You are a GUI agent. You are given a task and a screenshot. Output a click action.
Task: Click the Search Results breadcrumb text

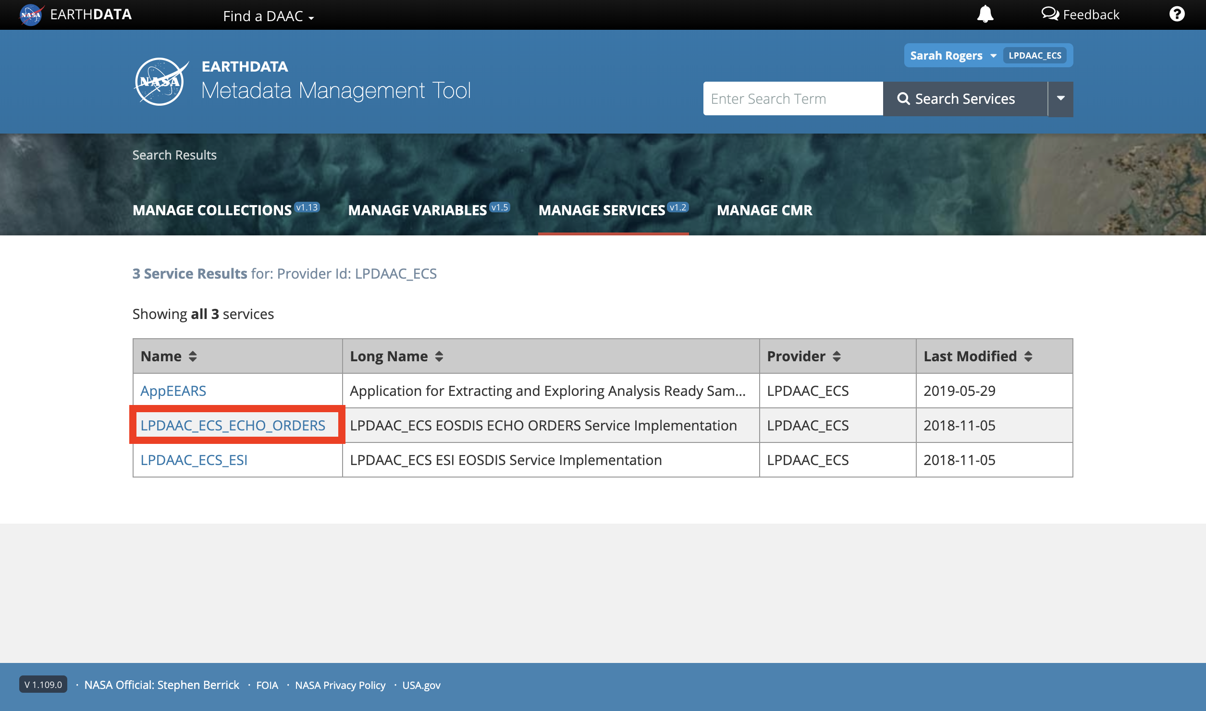click(x=174, y=155)
